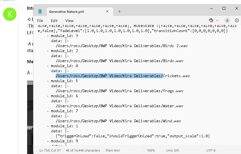Viewport: 241px width, 154px height.
Task: Open the account profile icon
Action: tap(227, 20)
